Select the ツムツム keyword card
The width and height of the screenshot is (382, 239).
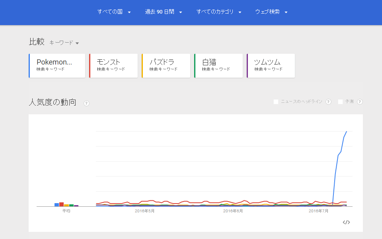click(x=271, y=66)
